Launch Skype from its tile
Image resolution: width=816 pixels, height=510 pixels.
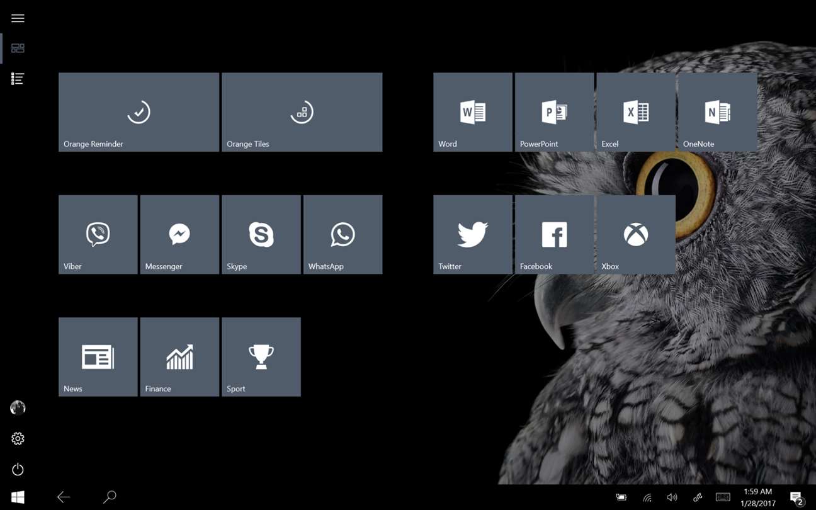click(261, 234)
